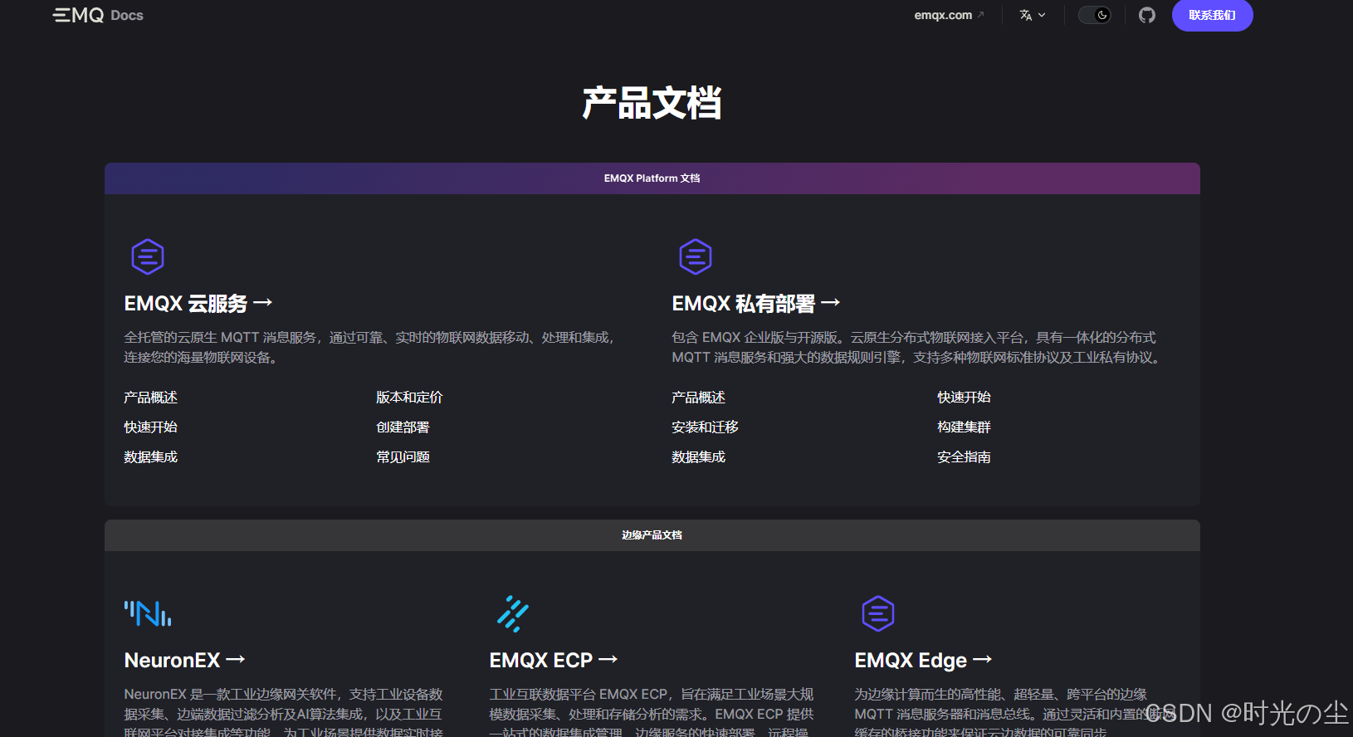This screenshot has width=1353, height=737.
Task: Open 产品概述 under EMQX 云服务
Action: [x=150, y=398]
